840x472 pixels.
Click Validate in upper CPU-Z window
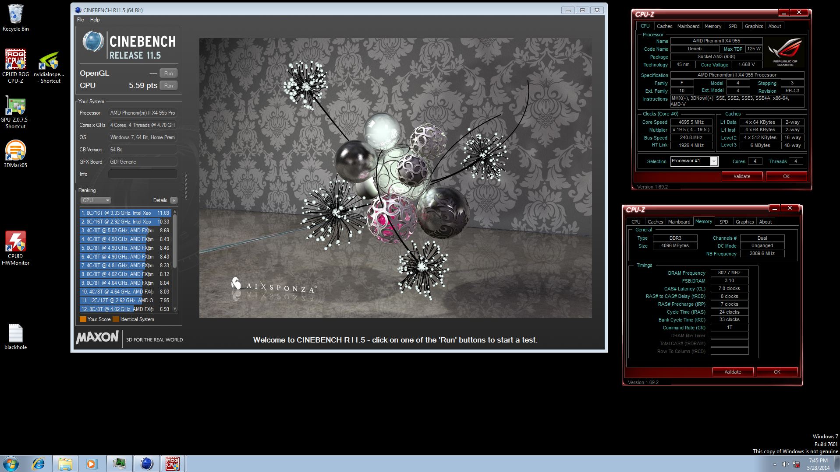tap(742, 176)
